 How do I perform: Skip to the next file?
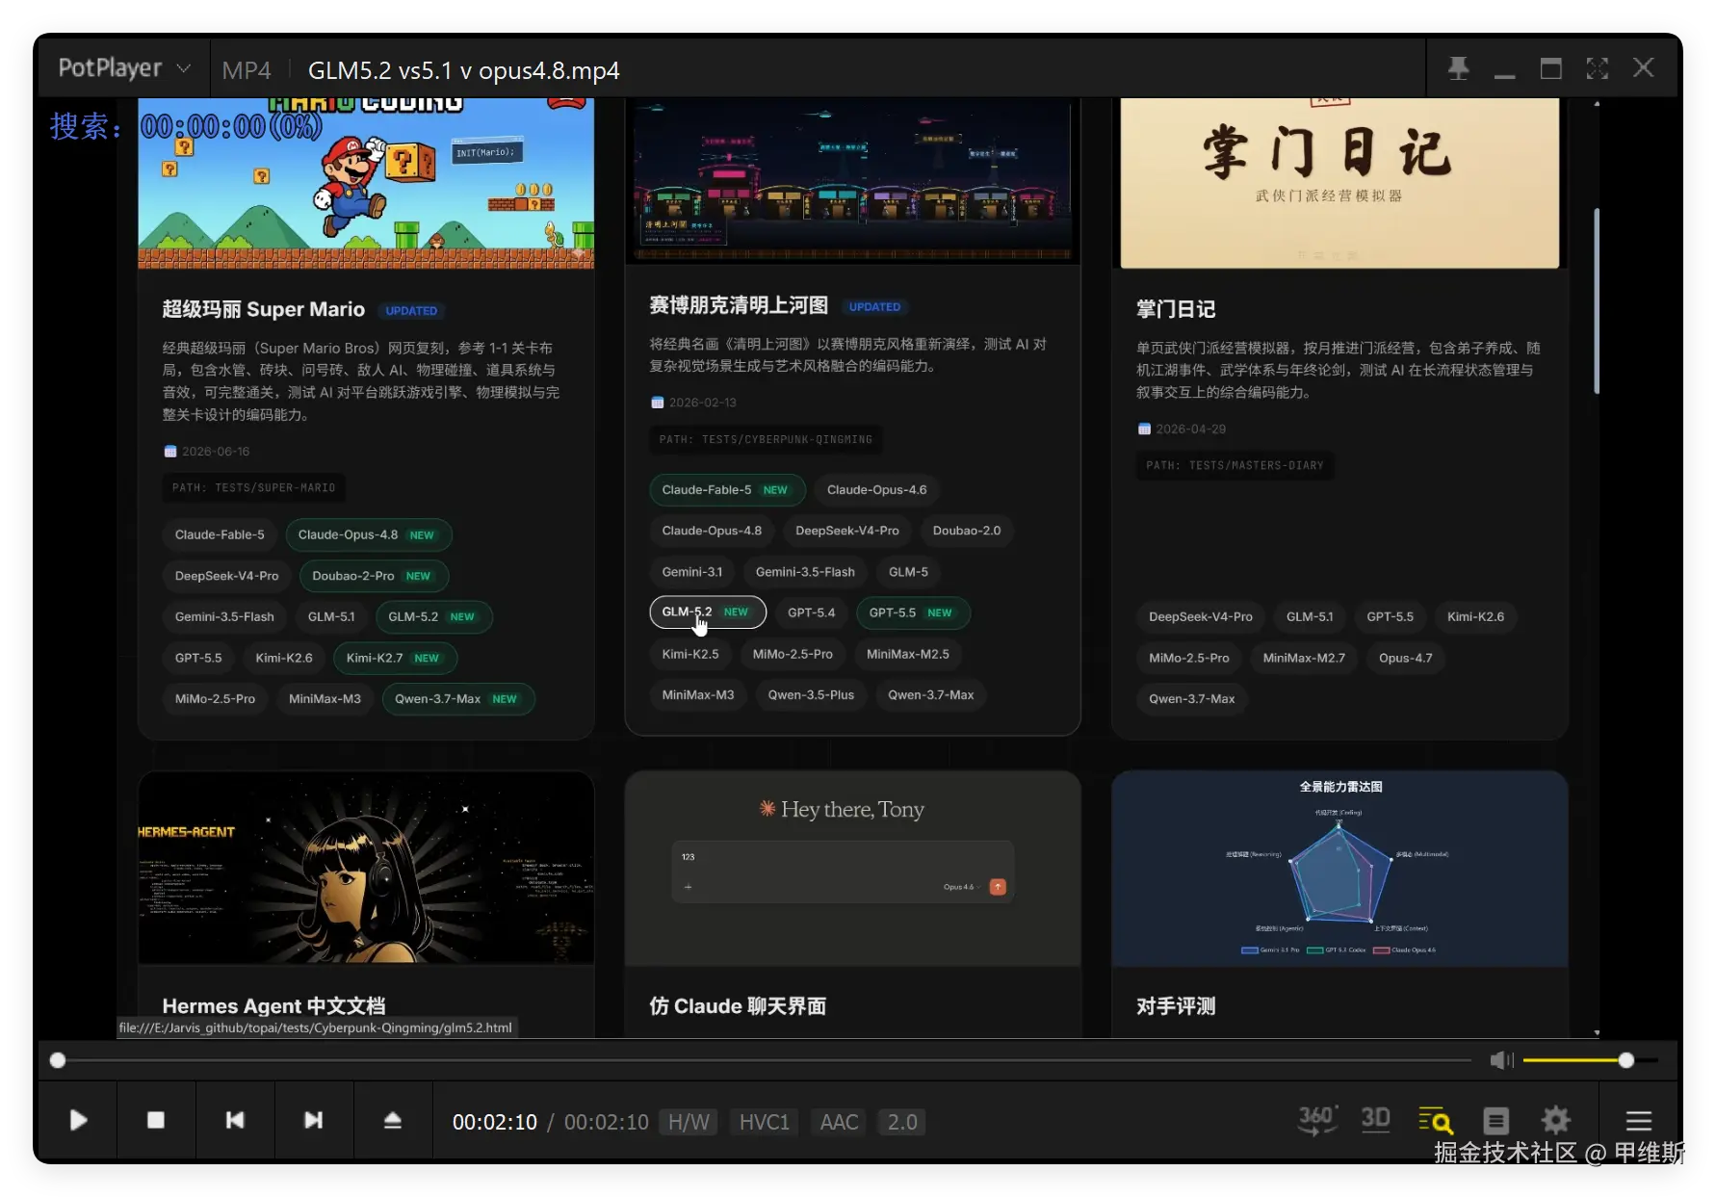pos(314,1120)
